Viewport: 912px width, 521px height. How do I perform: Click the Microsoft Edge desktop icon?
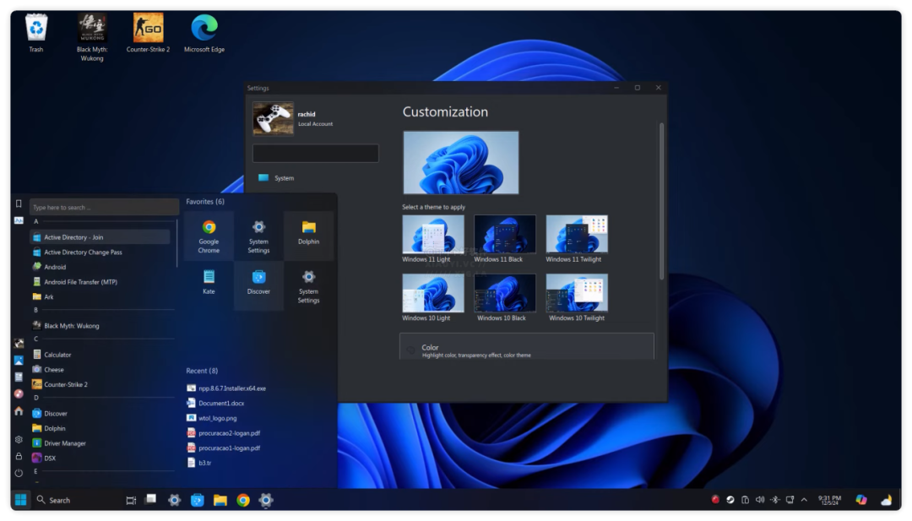204,33
